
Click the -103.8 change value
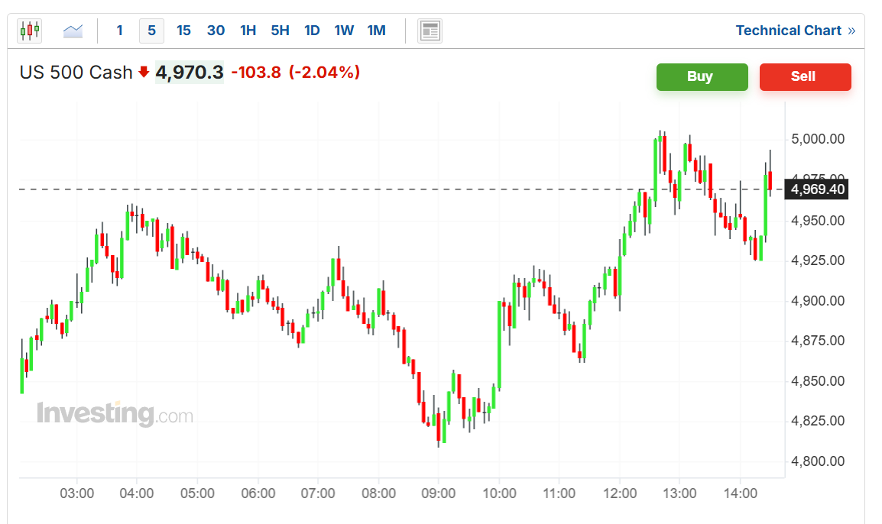256,73
